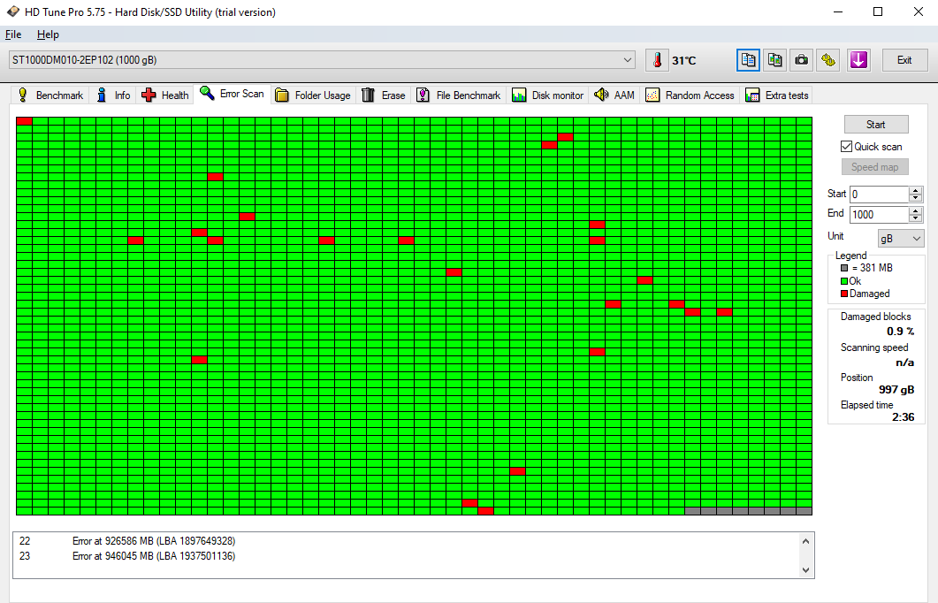The image size is (938, 603).
Task: Click the magnifier Error Scan icon
Action: point(207,93)
